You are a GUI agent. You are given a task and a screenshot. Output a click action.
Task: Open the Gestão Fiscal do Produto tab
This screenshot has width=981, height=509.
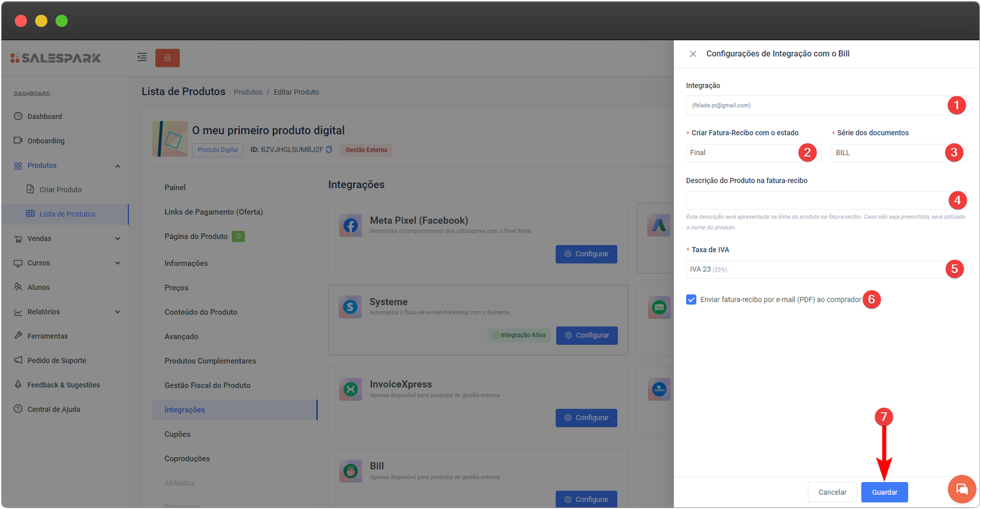[207, 385]
